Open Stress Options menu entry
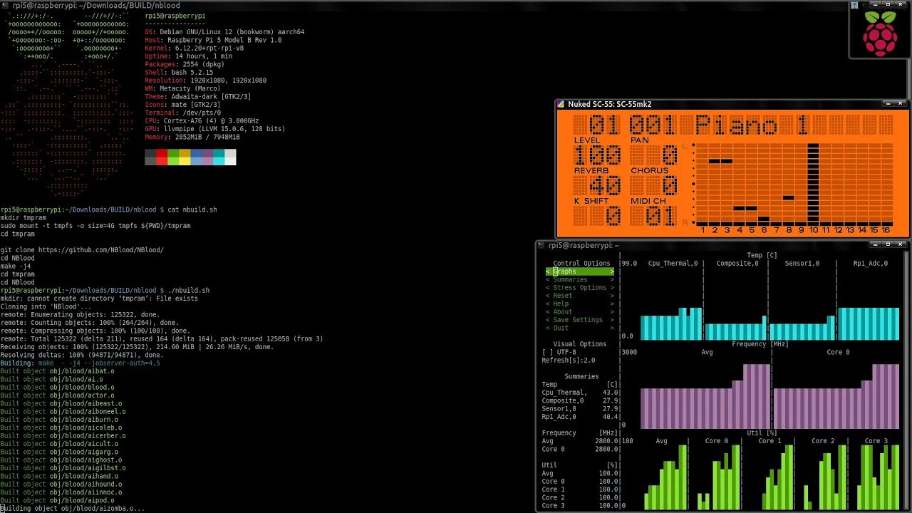Viewport: 912px width, 513px height. 580,288
